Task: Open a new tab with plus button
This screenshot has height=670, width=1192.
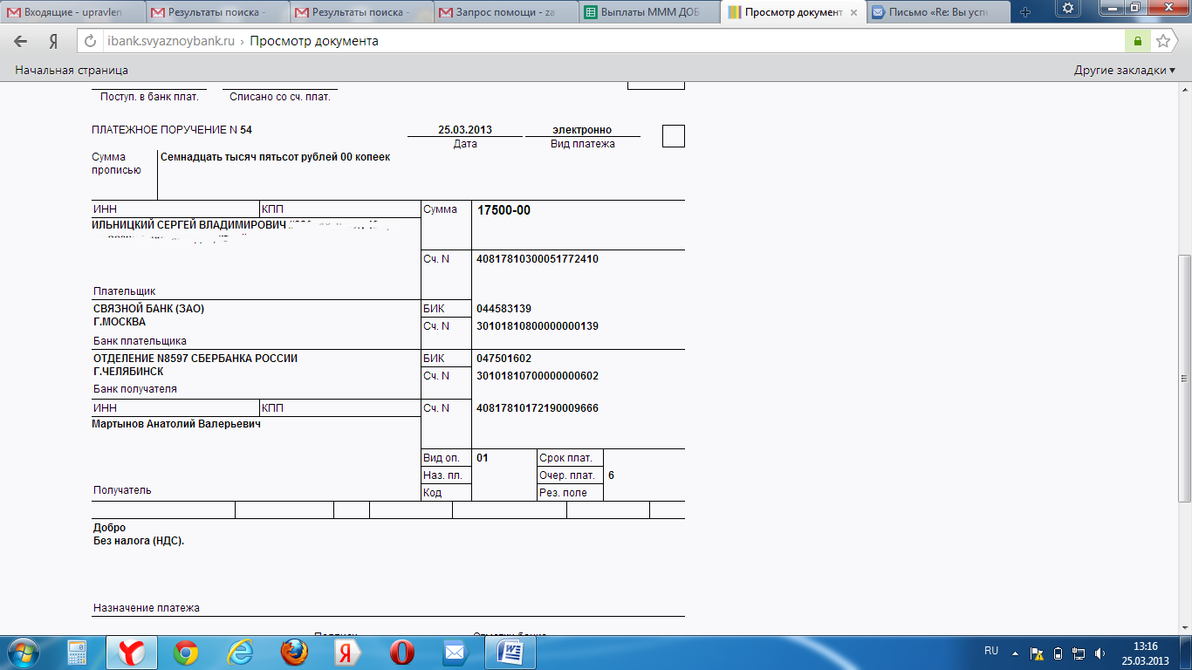Action: 1025,12
